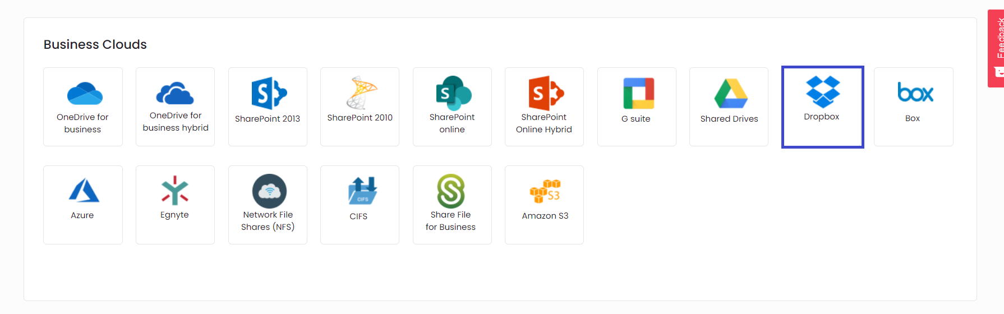Select the Box cloud logo
This screenshot has width=1004, height=314.
coord(915,93)
